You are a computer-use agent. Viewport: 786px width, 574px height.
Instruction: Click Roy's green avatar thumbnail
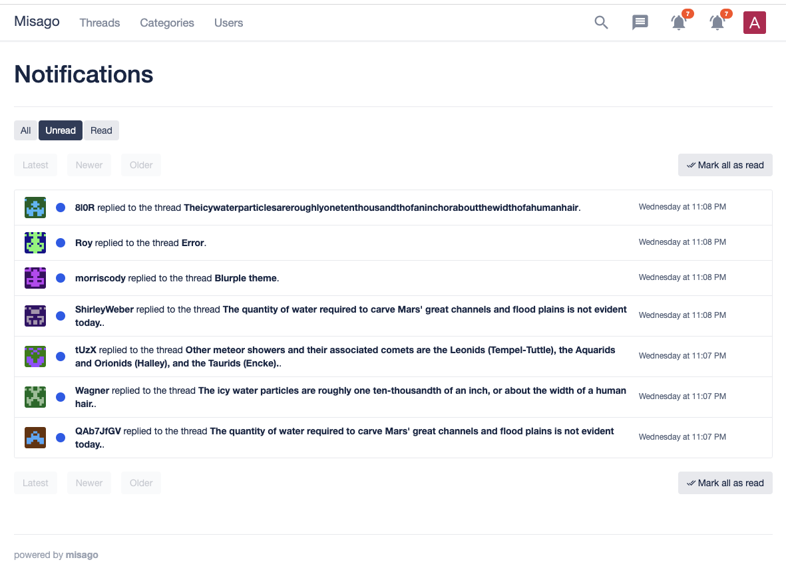click(35, 243)
